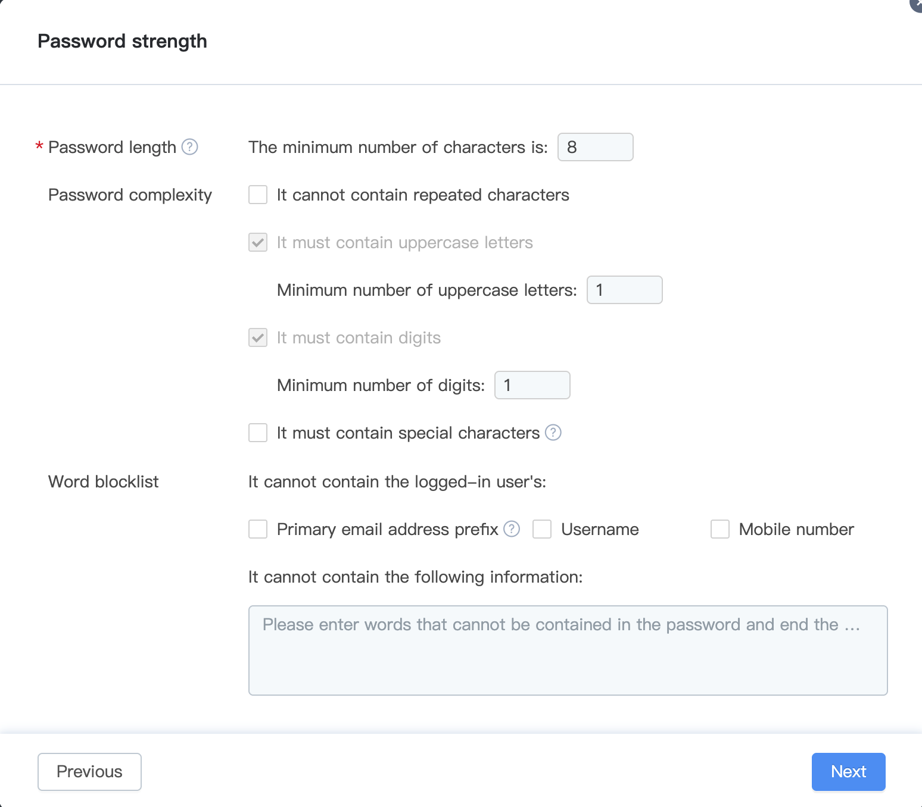Focus the minimum number of characters field
The width and height of the screenshot is (922, 807).
[x=595, y=147]
